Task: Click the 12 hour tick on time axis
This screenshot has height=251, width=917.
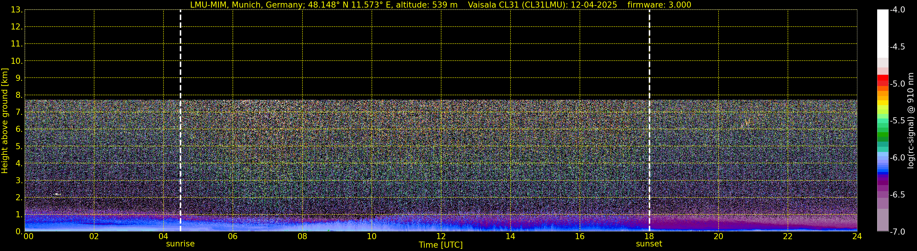Action: click(x=441, y=237)
